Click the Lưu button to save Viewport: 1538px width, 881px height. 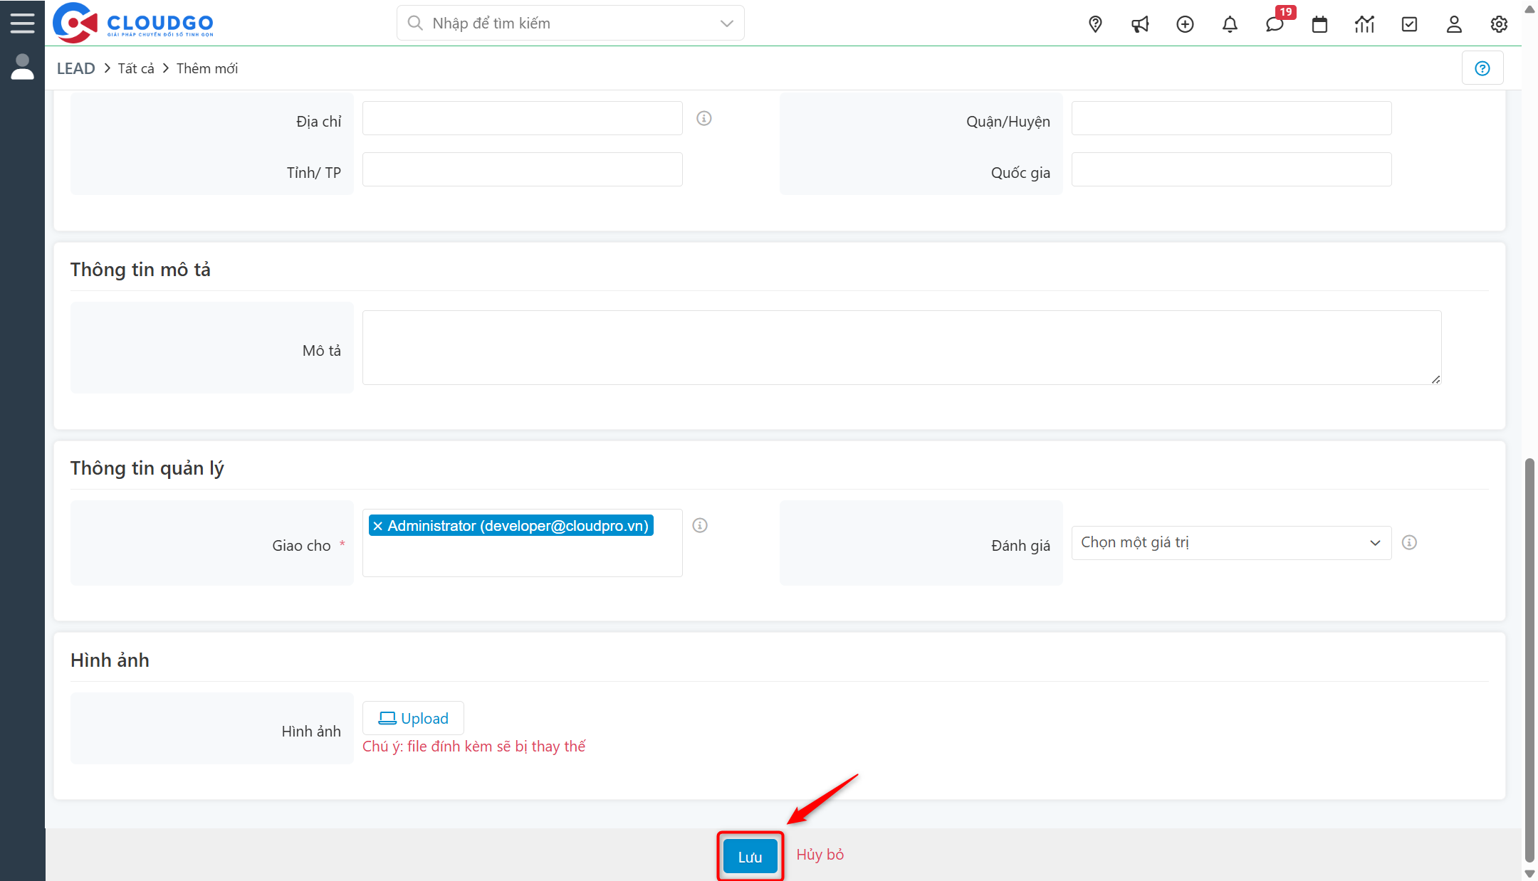(749, 855)
